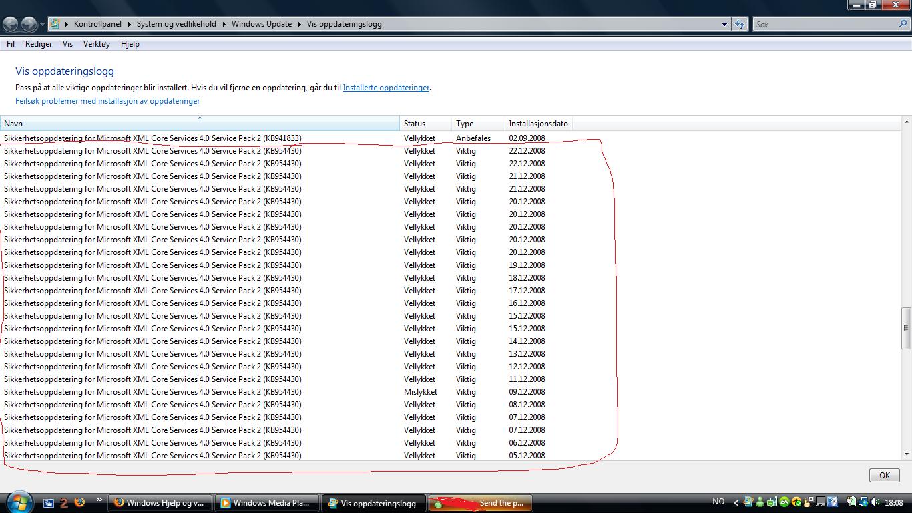Open the Fil menu
Screen dimensions: 912x513
tap(11, 44)
